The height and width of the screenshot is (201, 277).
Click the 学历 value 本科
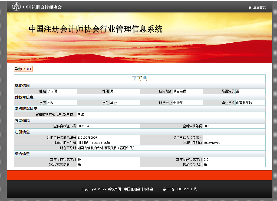tap(50, 103)
